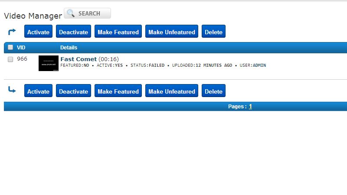Check the box for video 966
This screenshot has width=347, height=195.
[x=10, y=59]
